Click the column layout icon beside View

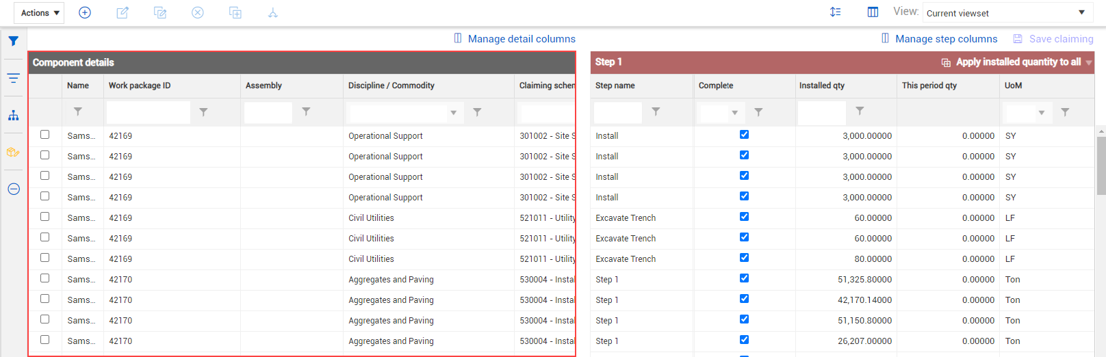tap(873, 12)
